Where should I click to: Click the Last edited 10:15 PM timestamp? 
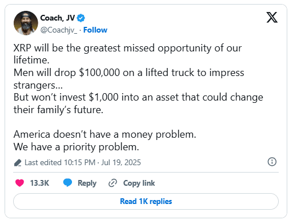click(60, 162)
